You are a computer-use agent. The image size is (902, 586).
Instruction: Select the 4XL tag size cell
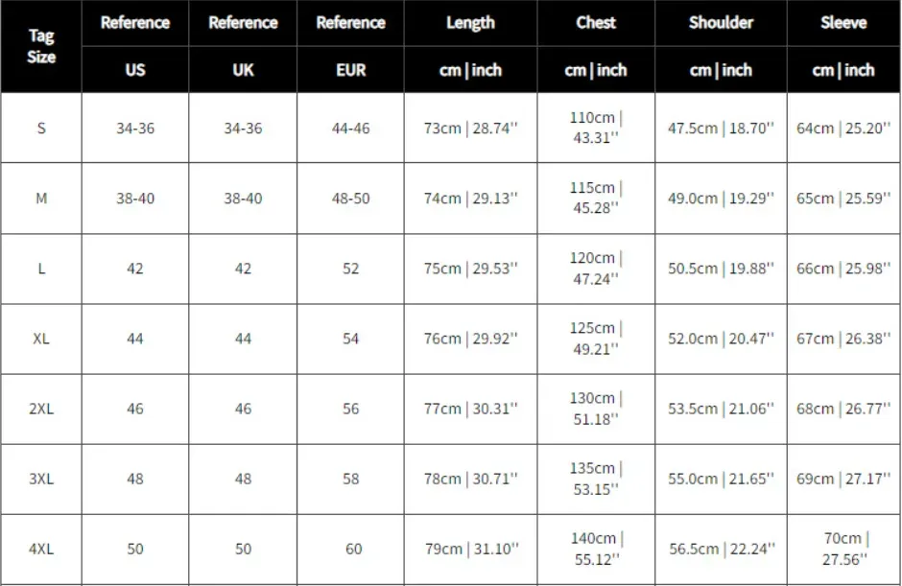tap(41, 550)
